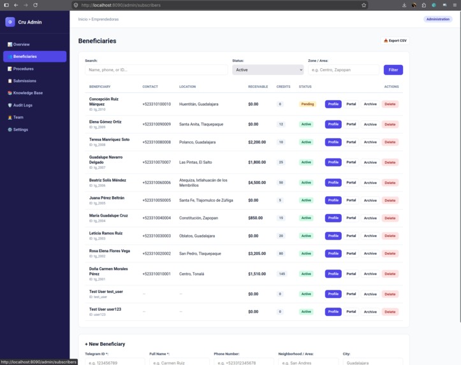The height and width of the screenshot is (365, 461).
Task: Archive María Guadalupe Cruz
Action: 370,218
